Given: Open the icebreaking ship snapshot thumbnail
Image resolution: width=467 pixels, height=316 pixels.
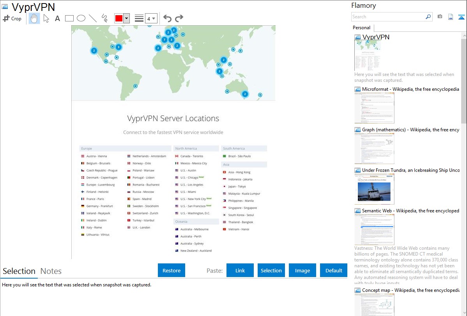Looking at the screenshot, I should point(374,189).
